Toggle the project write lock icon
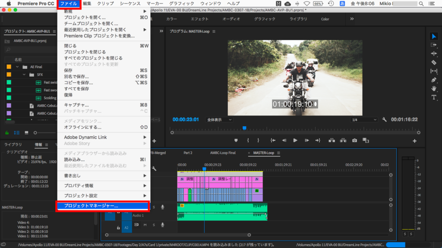Screen dimensions: 442x248 [7, 133]
